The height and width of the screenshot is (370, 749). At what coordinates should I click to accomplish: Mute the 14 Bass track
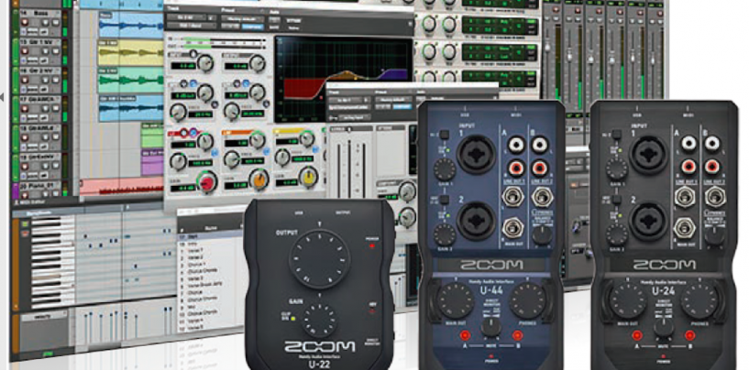(55, 23)
